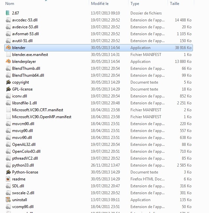Select the file name readme

[x=19, y=179]
